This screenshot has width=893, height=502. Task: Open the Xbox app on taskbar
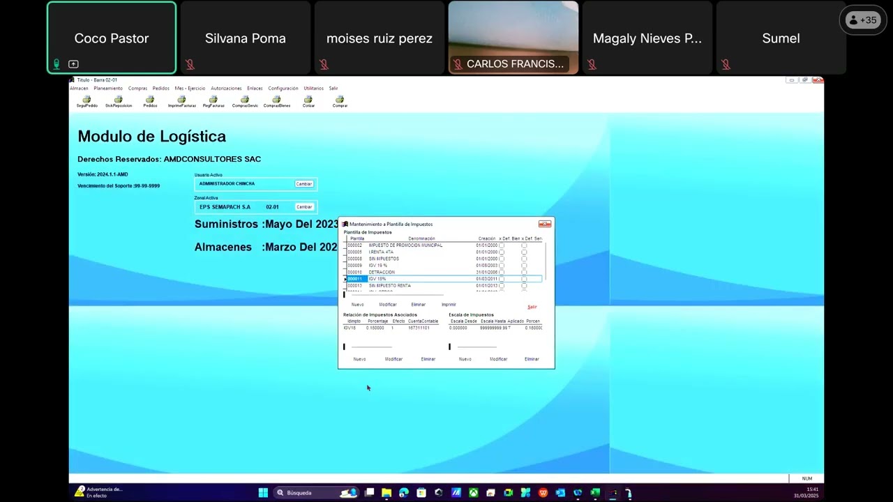pyautogui.click(x=474, y=493)
